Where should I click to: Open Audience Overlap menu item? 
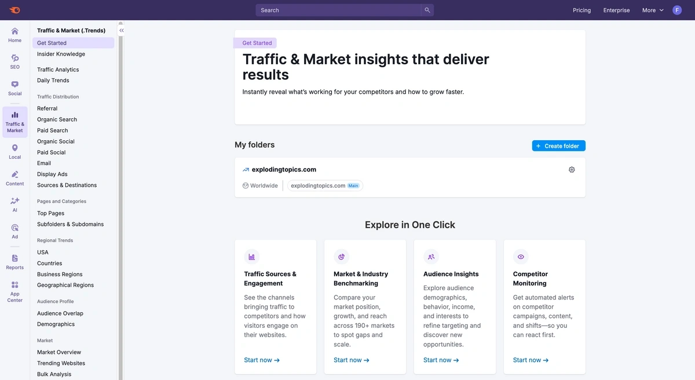pos(60,313)
